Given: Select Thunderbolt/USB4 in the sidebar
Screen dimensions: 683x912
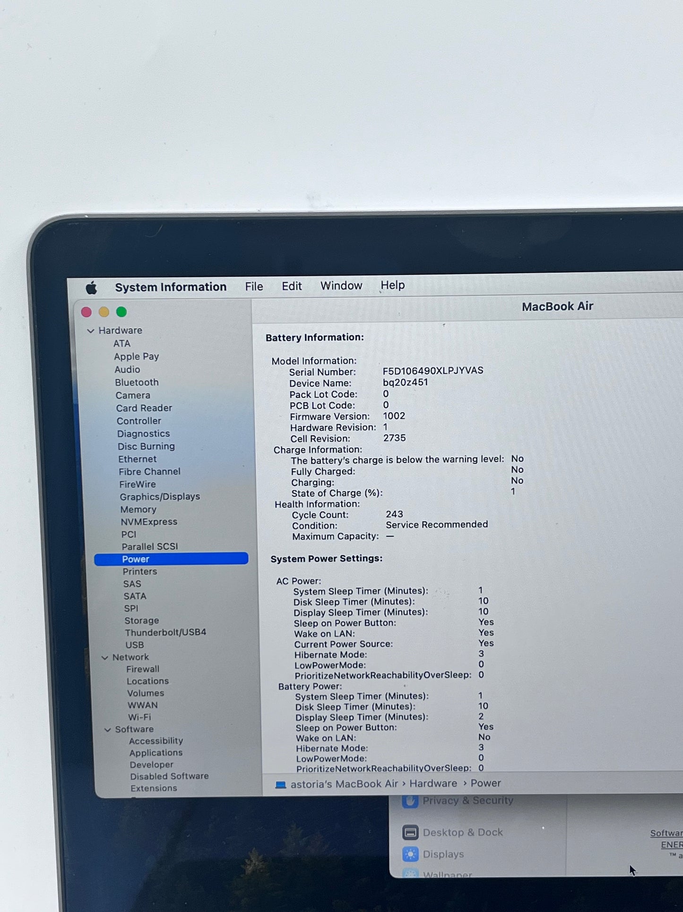Looking at the screenshot, I should (165, 633).
